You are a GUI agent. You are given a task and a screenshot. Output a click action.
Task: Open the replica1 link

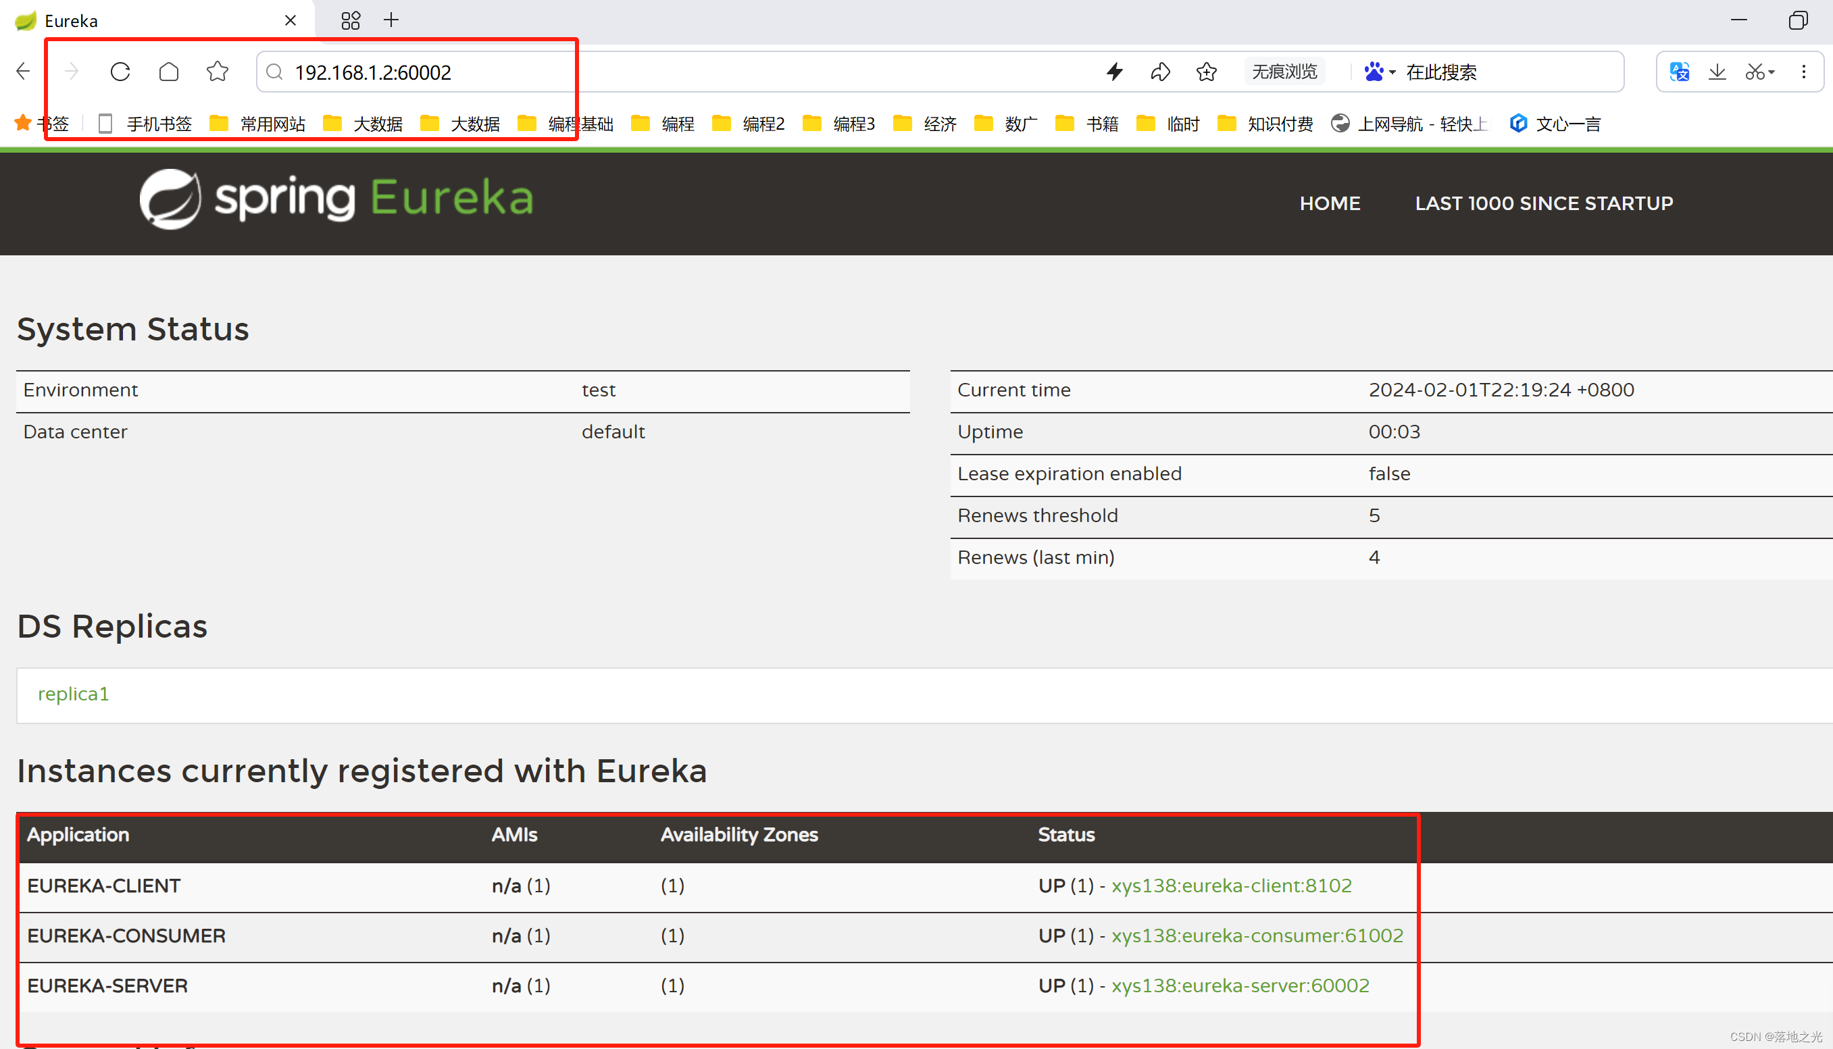(73, 693)
